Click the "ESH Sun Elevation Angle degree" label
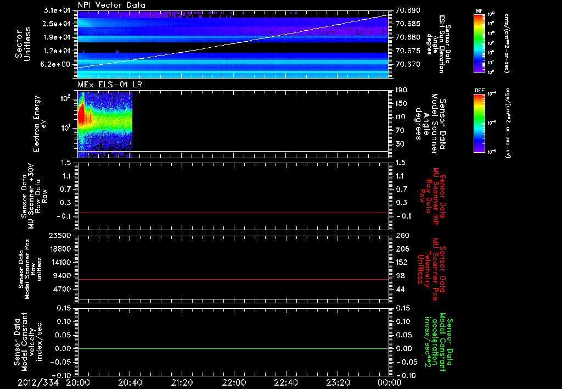This screenshot has height=389, width=562. pyautogui.click(x=437, y=44)
